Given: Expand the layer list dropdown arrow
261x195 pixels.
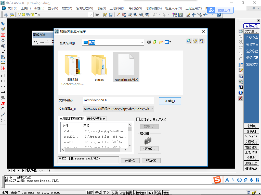Looking at the screenshot, I should 91,15.
